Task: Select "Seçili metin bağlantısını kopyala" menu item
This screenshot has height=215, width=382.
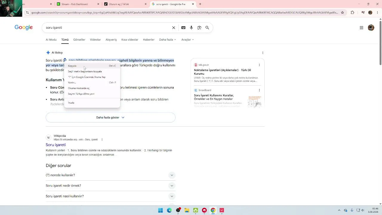Action: click(x=92, y=72)
